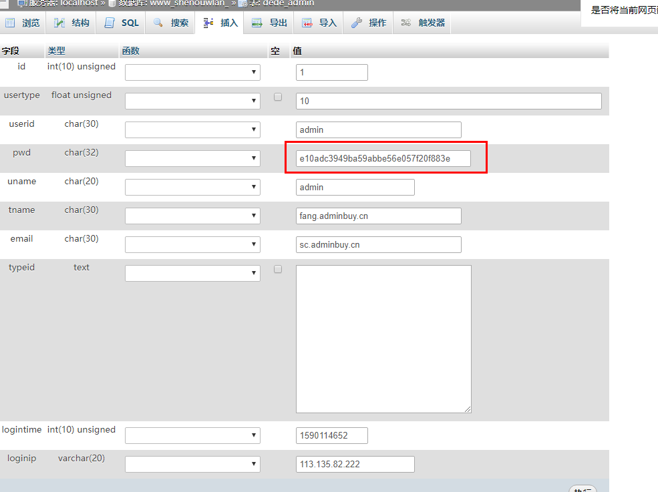
Task: Open the function dropdown for loginip
Action: tap(192, 464)
